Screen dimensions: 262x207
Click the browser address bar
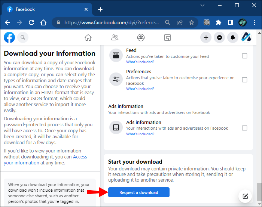pos(112,22)
